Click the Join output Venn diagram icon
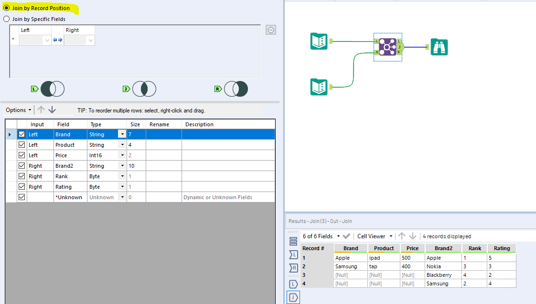The height and width of the screenshot is (304, 536). pos(144,89)
